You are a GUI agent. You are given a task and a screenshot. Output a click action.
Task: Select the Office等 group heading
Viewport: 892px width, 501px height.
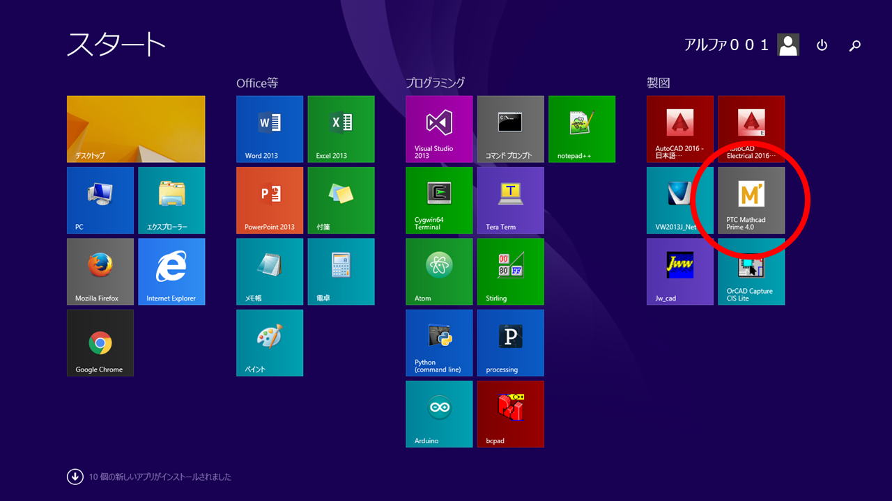[x=257, y=83]
